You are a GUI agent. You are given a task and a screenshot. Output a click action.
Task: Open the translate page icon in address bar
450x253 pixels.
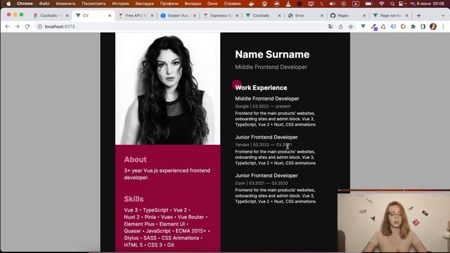click(x=330, y=27)
